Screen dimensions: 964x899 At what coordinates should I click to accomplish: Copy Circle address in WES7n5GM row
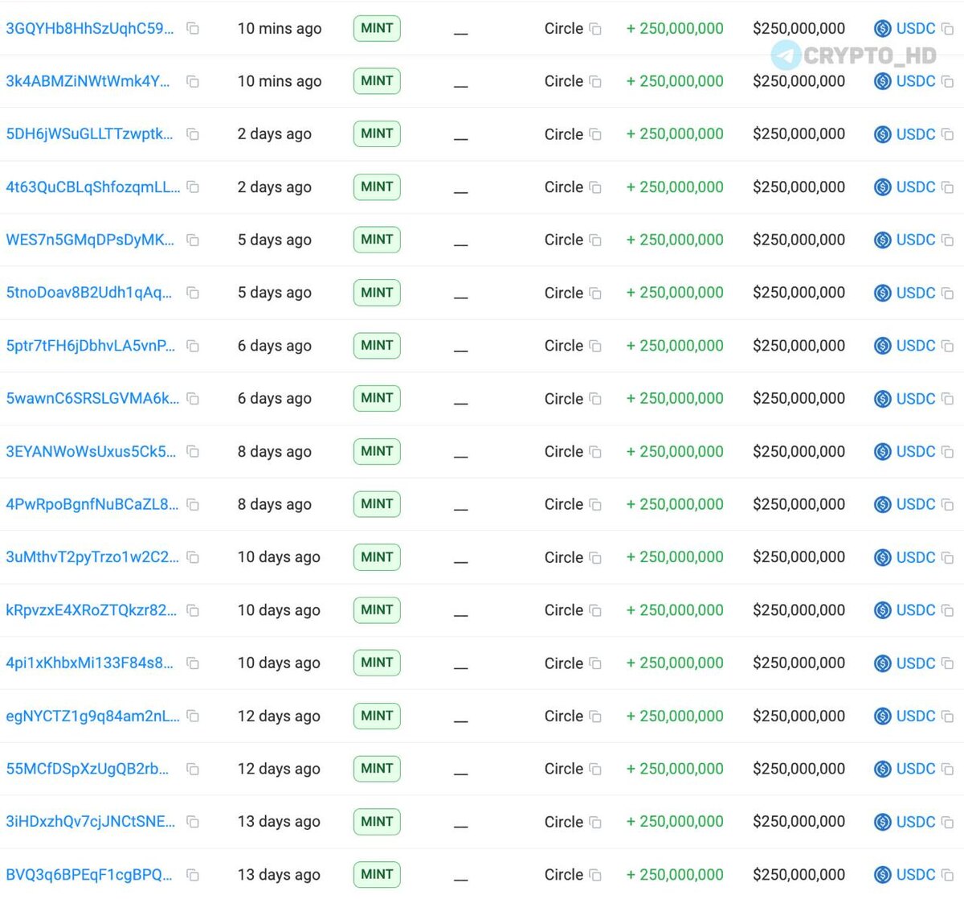click(x=595, y=240)
